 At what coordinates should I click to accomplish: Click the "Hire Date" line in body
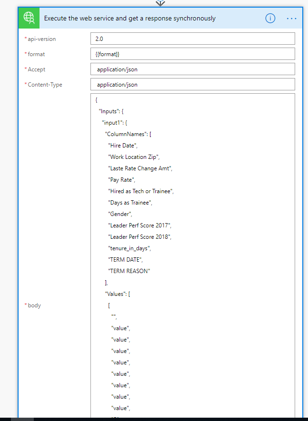[123, 146]
